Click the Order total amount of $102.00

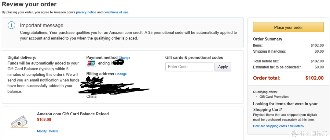click(314, 78)
